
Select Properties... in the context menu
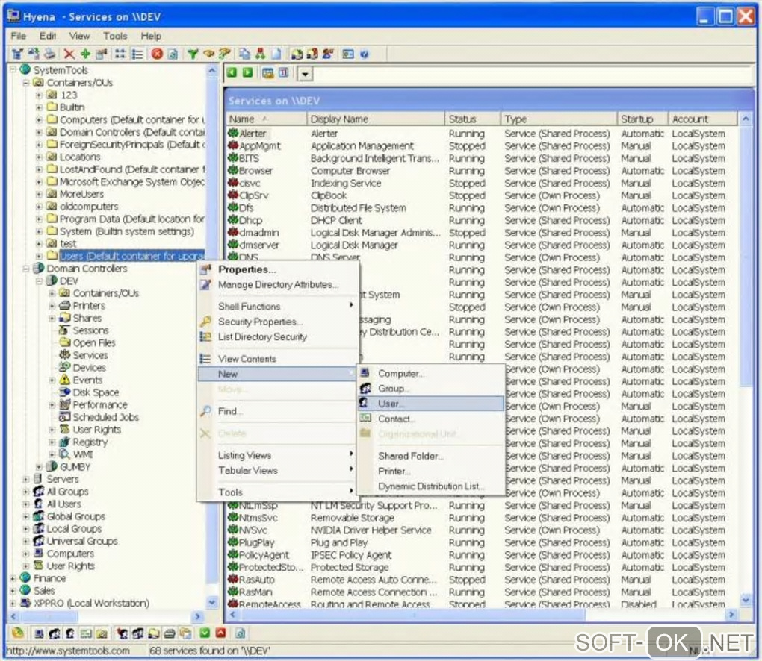(247, 269)
